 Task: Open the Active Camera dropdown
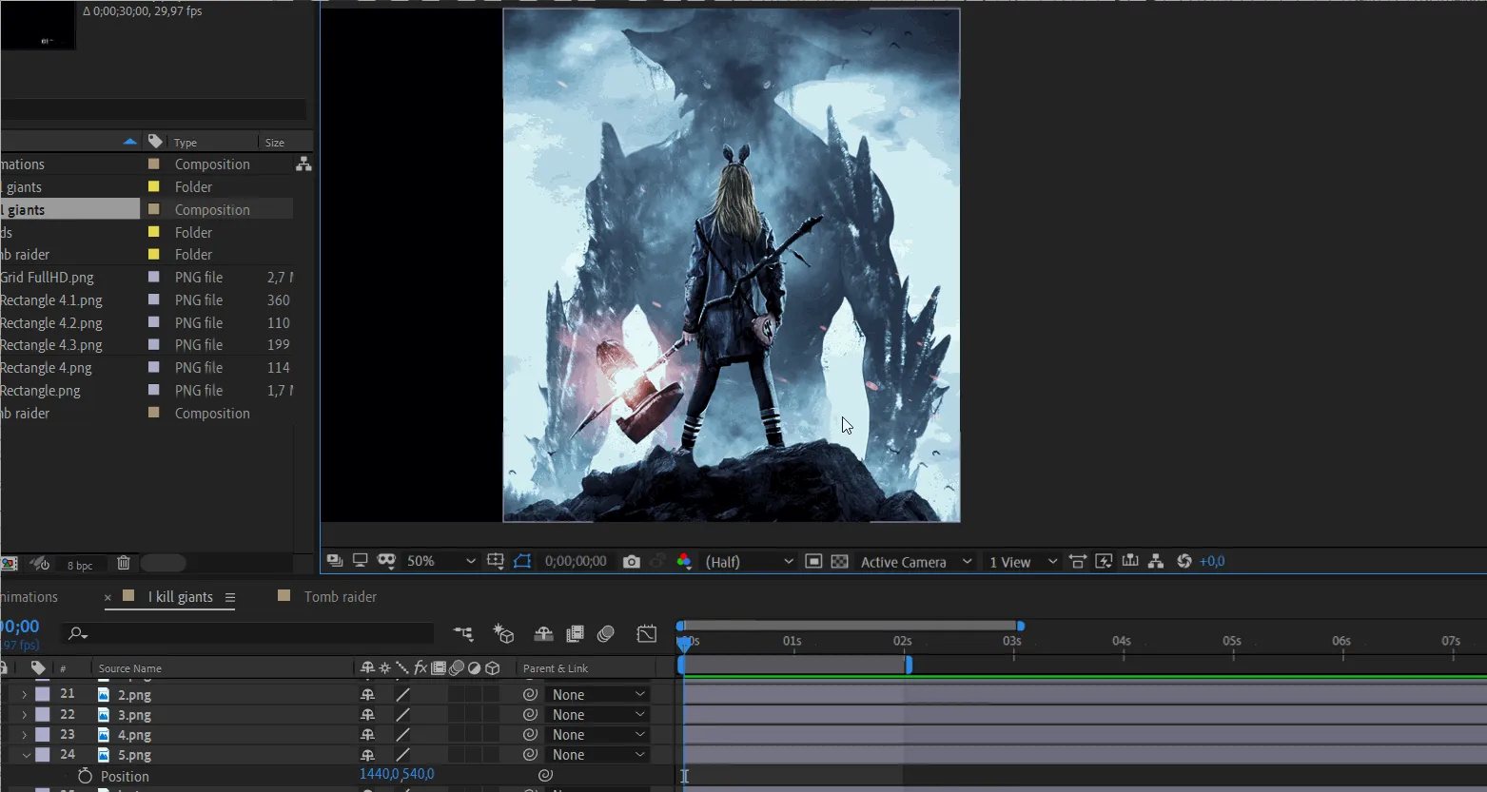(915, 561)
